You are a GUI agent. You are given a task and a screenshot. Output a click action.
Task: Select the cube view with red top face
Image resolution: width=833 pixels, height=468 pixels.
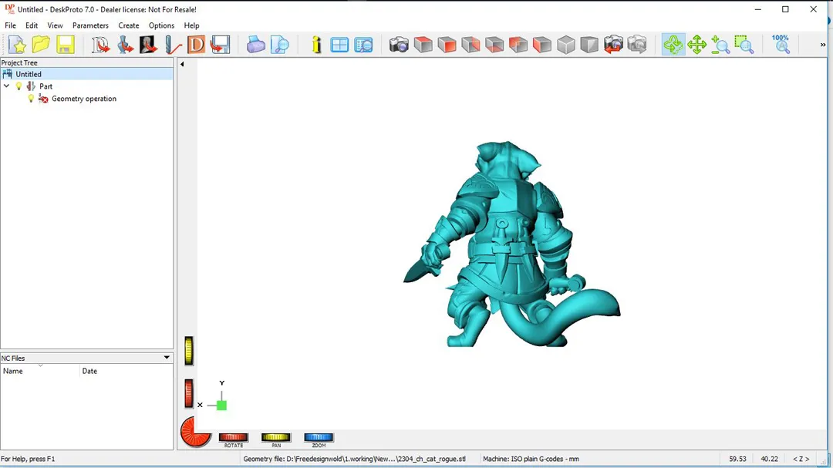[423, 45]
